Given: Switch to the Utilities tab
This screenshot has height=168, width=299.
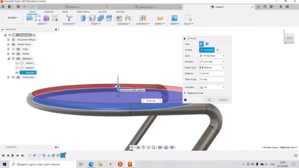Looking at the screenshot, I should [121, 12].
